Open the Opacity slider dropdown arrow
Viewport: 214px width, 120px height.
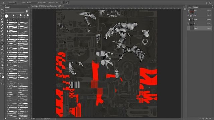[47, 3]
